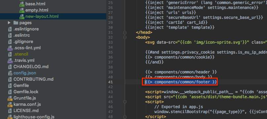The height and width of the screenshot is (119, 267).
Task: Click the file icon beside .stencil
Action: click(x=10, y=54)
